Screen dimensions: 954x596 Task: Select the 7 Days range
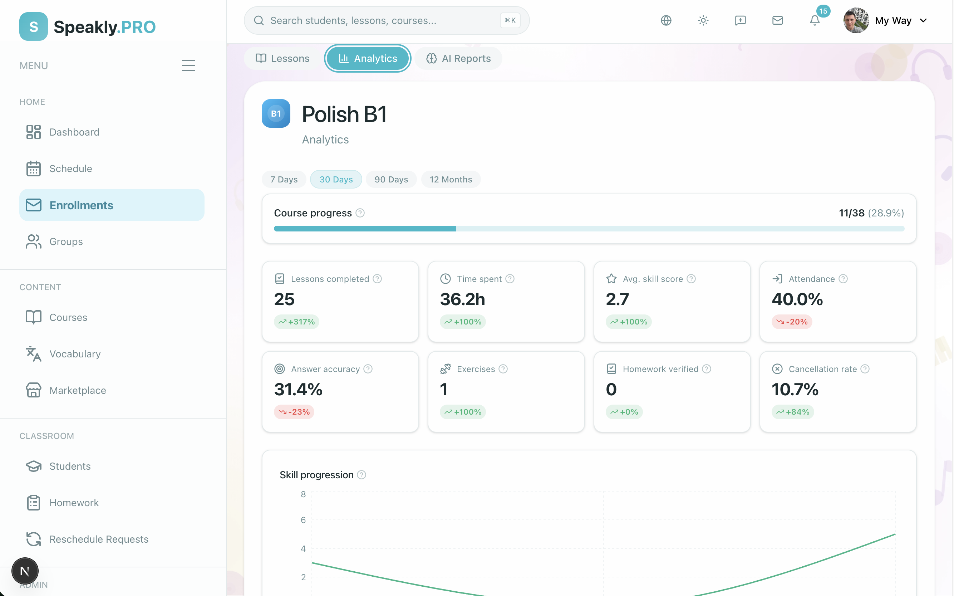pyautogui.click(x=284, y=179)
